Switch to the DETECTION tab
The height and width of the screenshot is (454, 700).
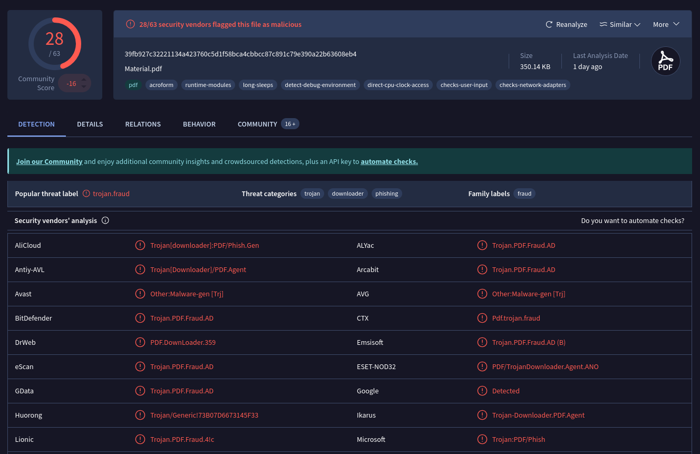[x=36, y=124]
